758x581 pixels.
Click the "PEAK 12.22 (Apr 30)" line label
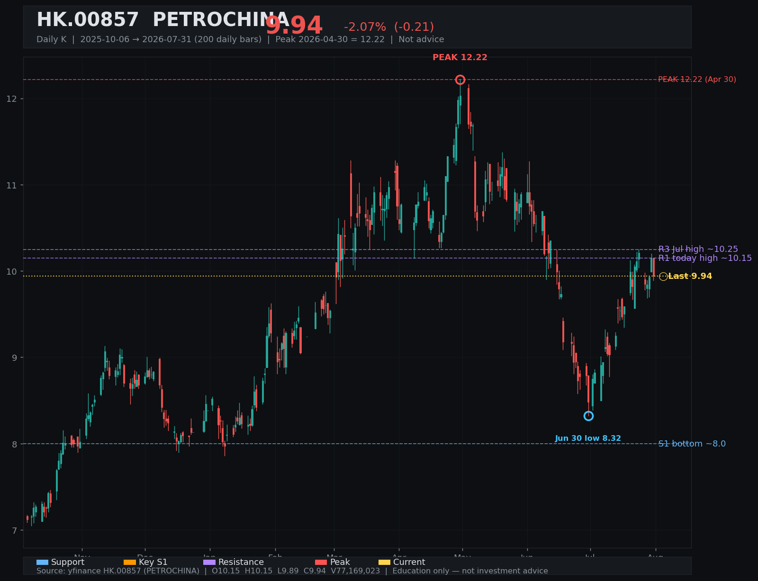[697, 80]
